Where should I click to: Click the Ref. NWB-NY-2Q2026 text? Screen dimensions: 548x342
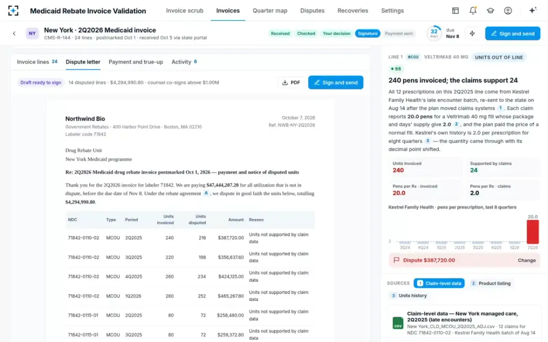[x=291, y=125]
